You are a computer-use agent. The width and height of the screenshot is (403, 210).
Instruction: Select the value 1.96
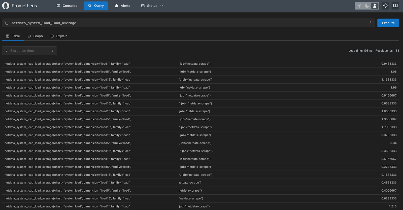coord(393,88)
